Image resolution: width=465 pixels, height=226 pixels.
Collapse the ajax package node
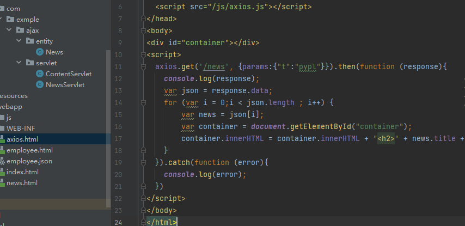(x=9, y=30)
